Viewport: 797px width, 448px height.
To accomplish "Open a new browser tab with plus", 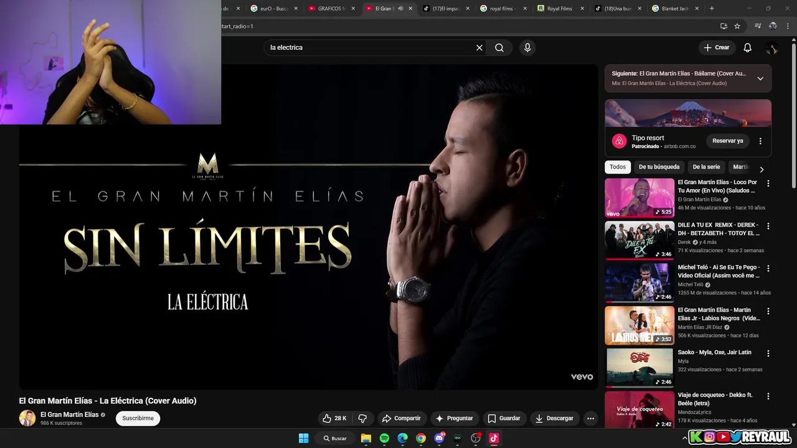I will point(712,9).
